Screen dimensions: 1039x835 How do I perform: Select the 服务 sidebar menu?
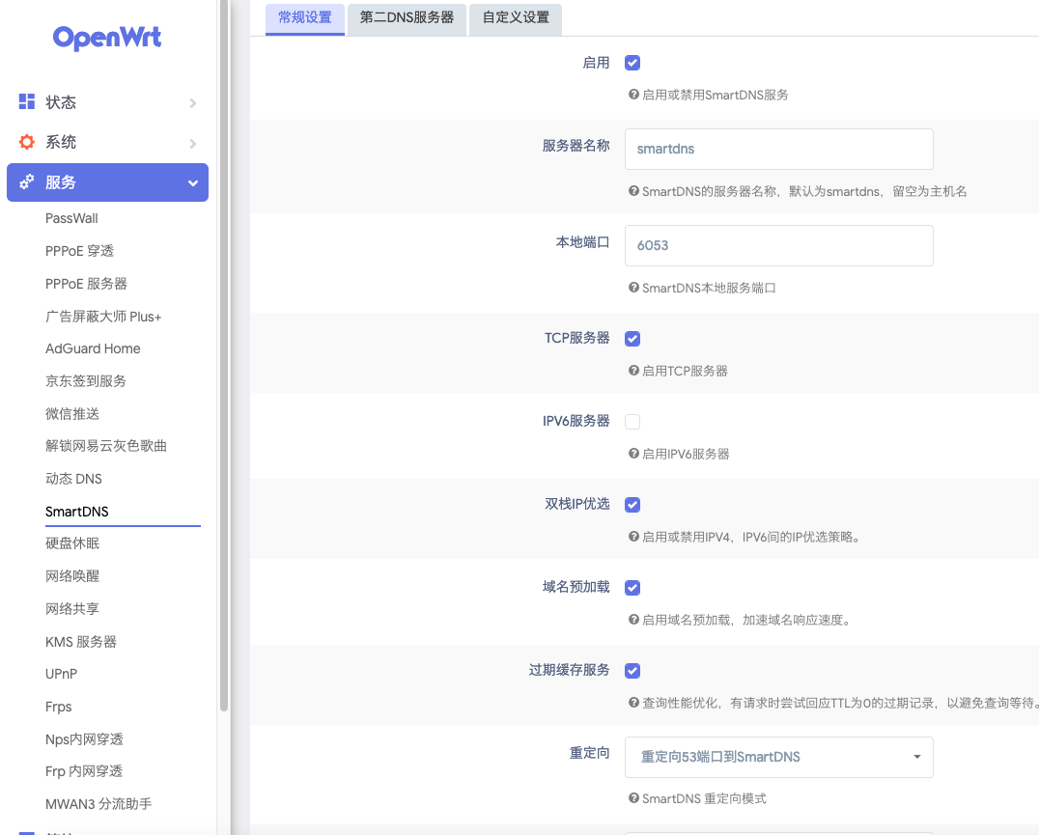(107, 182)
